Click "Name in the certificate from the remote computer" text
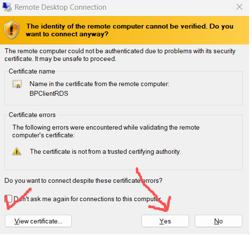This screenshot has height=235, width=252. (99, 84)
